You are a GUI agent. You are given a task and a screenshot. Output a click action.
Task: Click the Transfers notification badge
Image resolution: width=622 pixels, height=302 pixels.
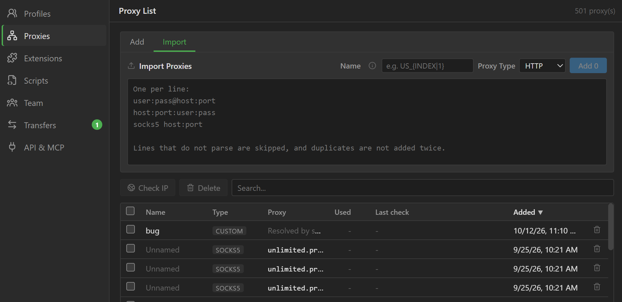click(97, 125)
